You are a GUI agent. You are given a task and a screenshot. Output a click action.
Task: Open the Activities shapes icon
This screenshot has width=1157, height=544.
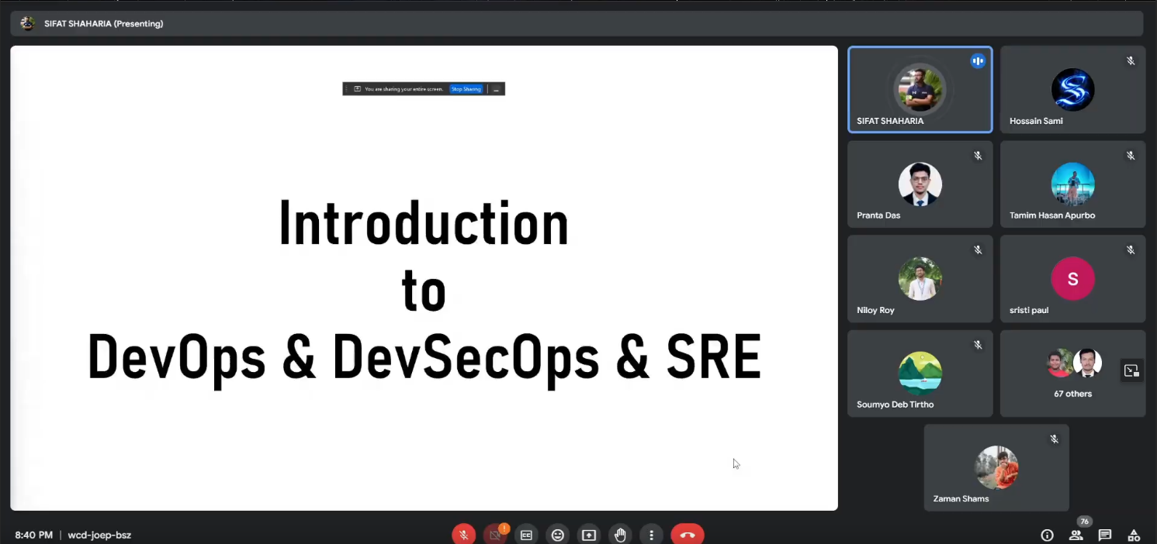tap(1134, 535)
